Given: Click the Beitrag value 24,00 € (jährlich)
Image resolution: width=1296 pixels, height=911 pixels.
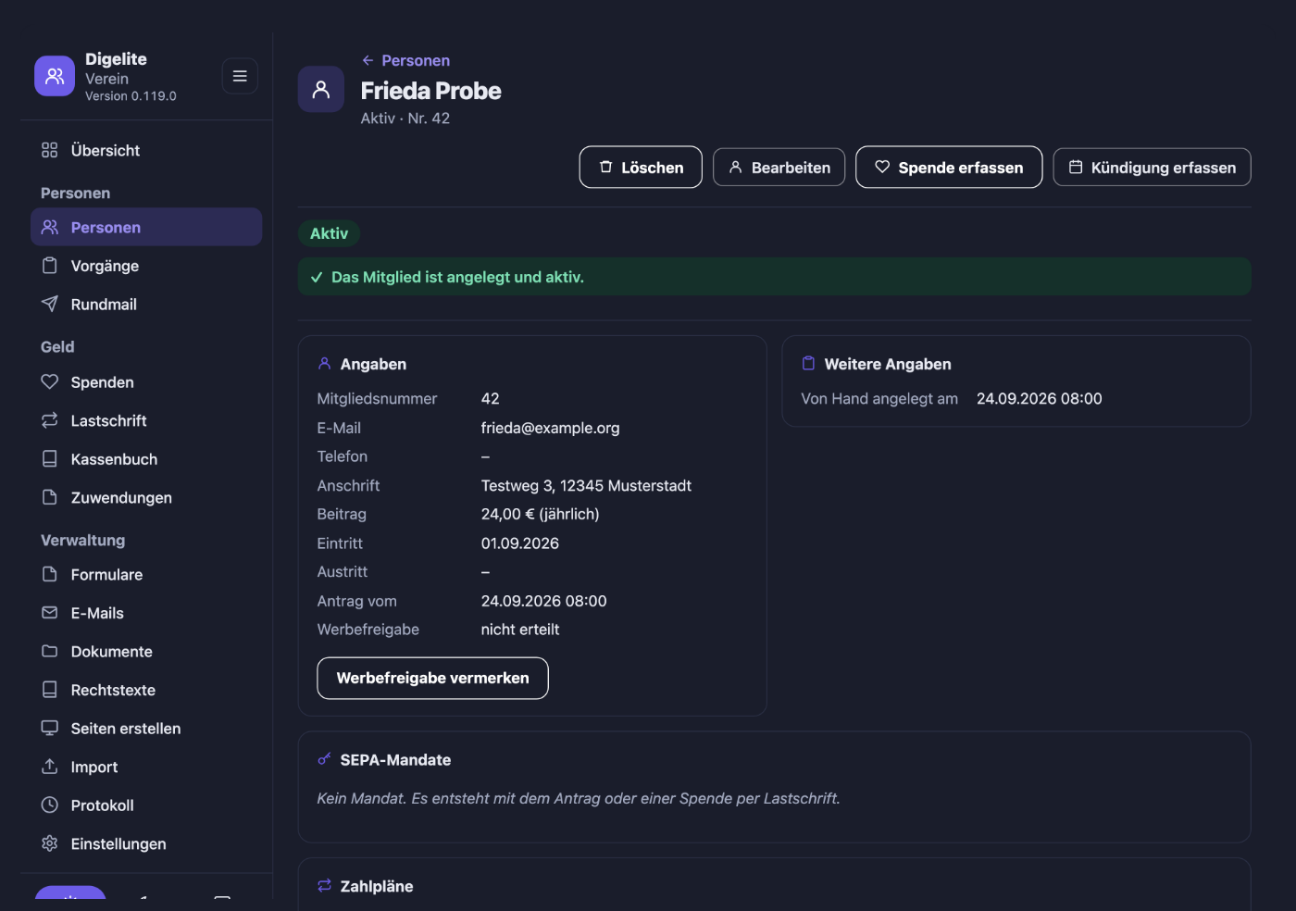Looking at the screenshot, I should [540, 514].
